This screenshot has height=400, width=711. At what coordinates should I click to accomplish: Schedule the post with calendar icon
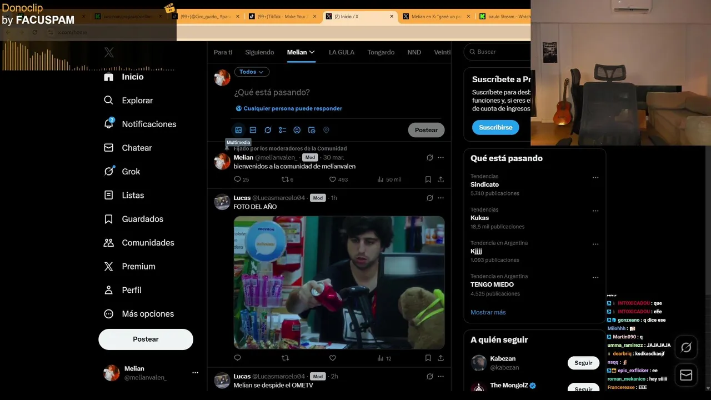312,130
